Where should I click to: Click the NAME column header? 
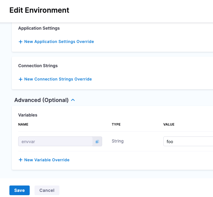click(x=23, y=124)
